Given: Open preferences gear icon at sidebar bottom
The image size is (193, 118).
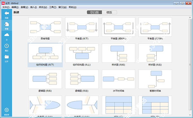Looking at the screenshot, I should 7,110.
